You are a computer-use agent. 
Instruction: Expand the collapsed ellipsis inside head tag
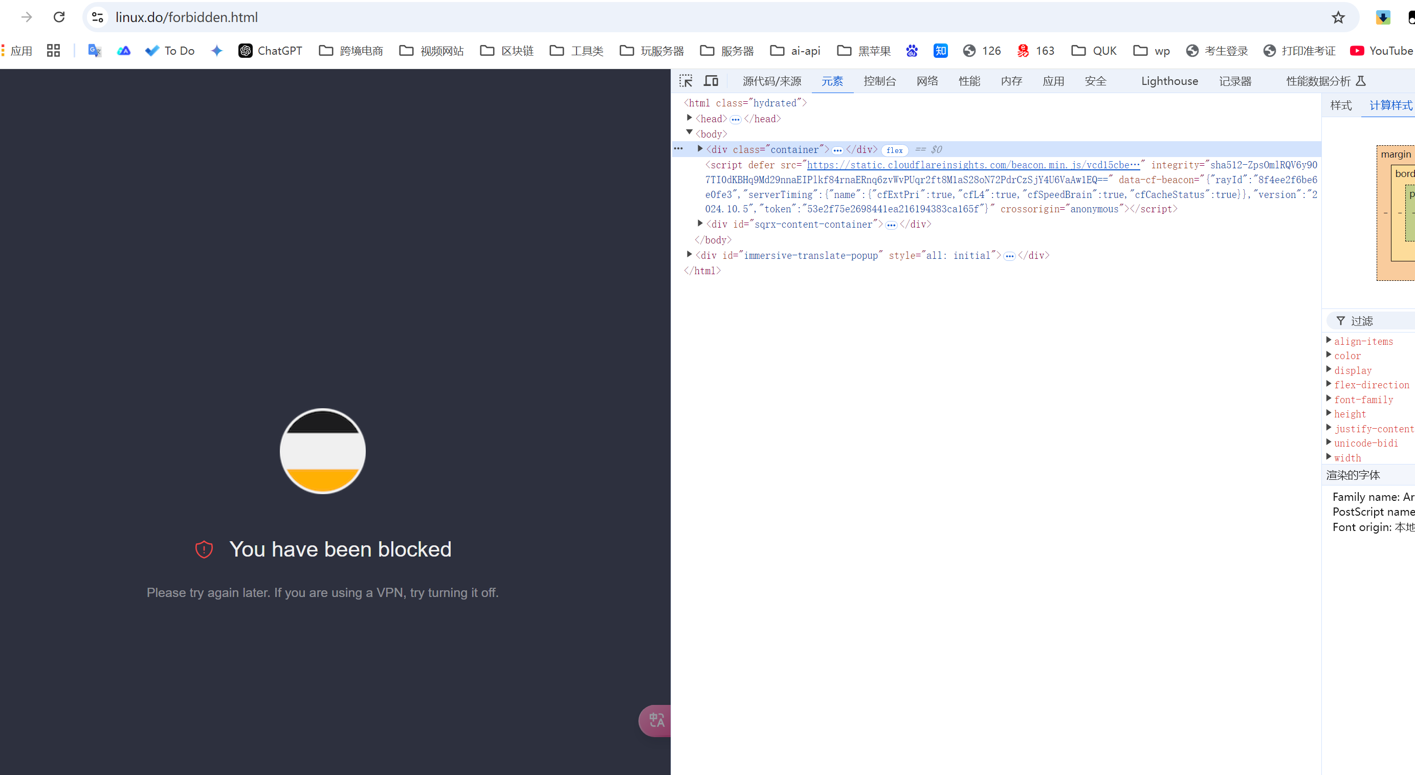[x=735, y=119]
